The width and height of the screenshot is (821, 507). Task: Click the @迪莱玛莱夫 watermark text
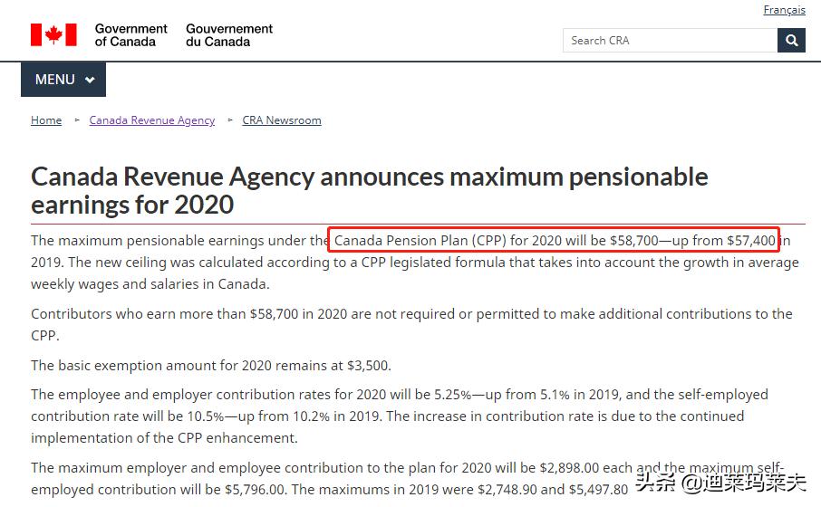pos(743,483)
